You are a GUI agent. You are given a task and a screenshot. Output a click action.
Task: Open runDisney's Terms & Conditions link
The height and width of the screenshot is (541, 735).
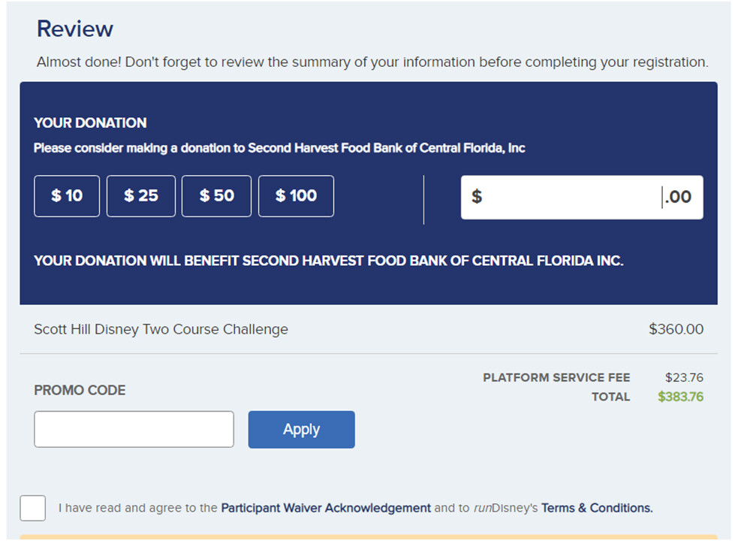597,508
